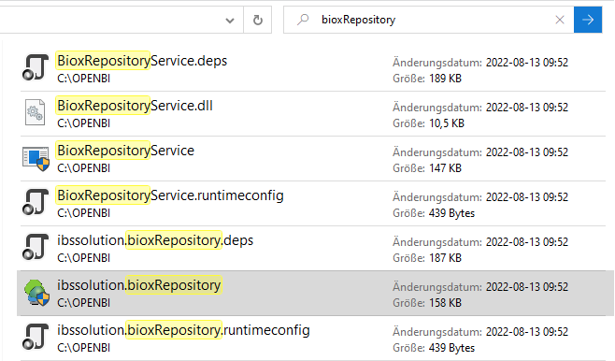
Task: Click the green ibssolution.bioxRepository application icon
Action: [36, 293]
